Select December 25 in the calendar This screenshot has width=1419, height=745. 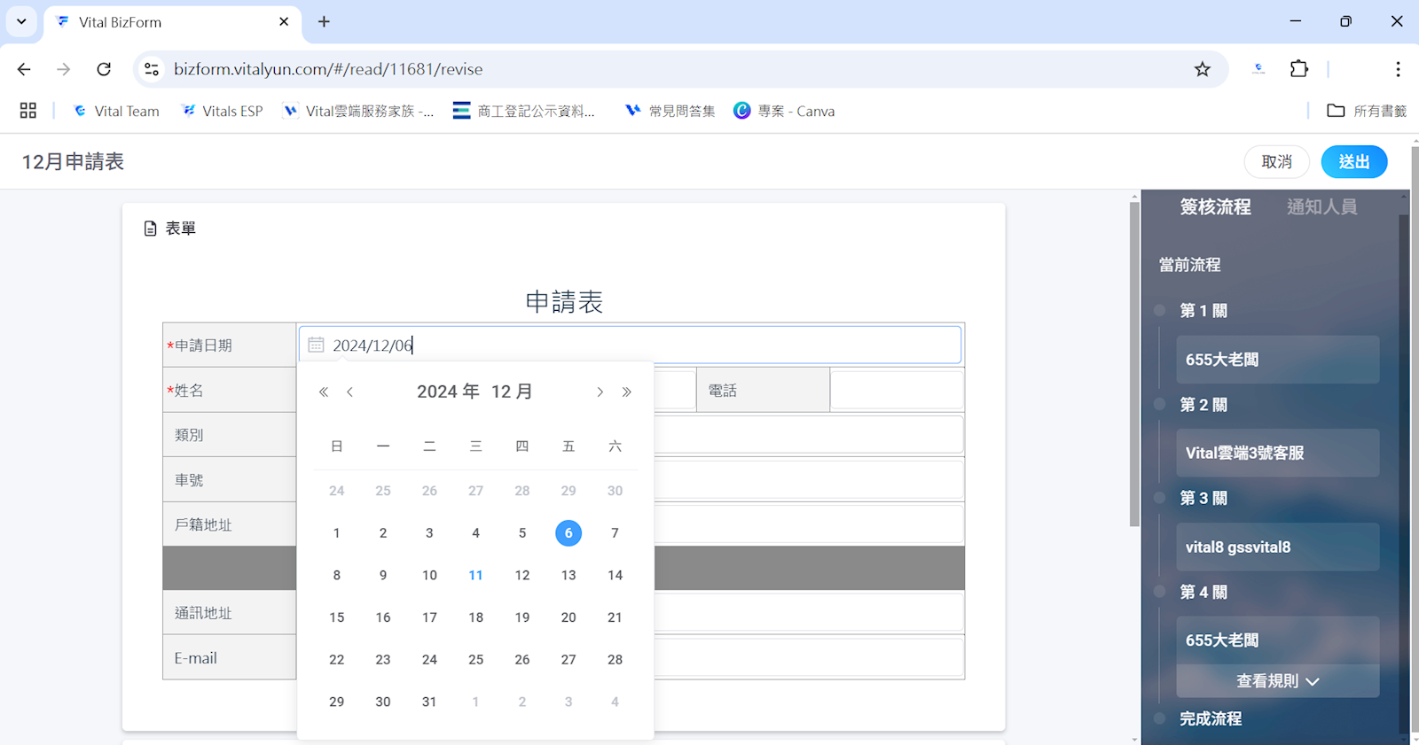(476, 659)
